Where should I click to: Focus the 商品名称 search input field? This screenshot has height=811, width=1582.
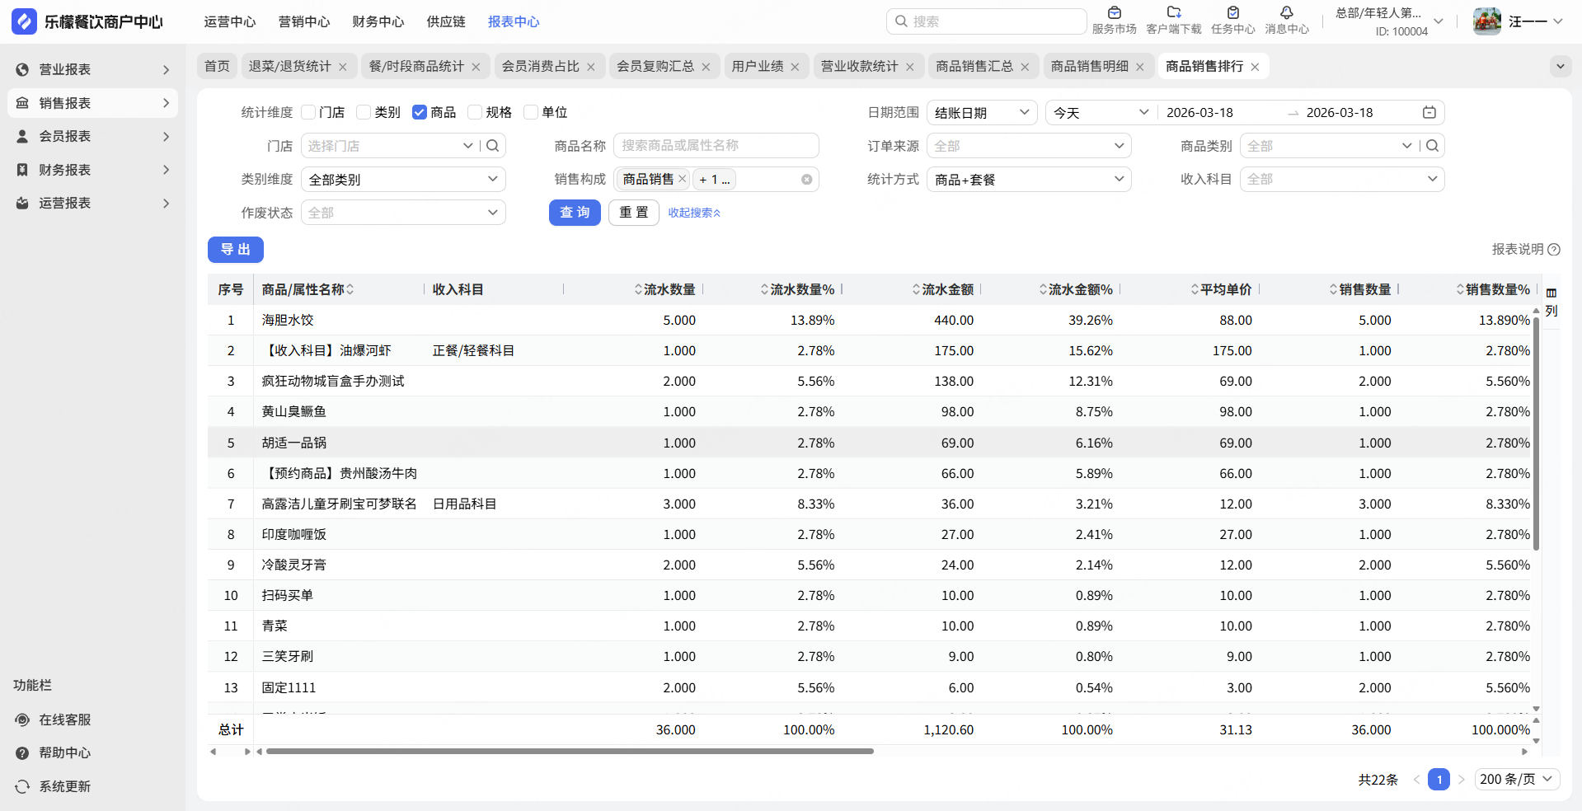tap(716, 146)
